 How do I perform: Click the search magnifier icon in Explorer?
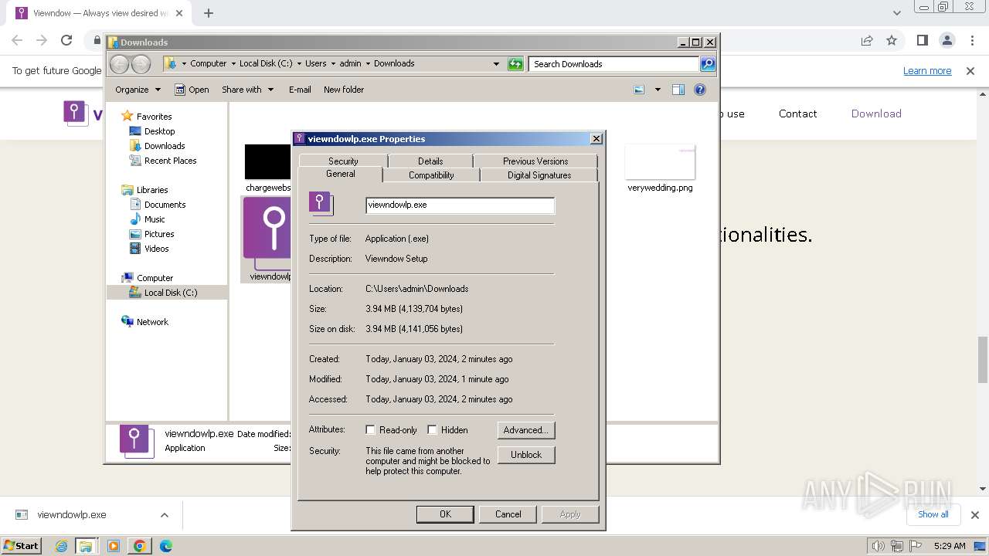tap(708, 64)
